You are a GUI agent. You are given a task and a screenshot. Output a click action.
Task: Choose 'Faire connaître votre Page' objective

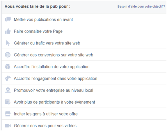pos(84,31)
